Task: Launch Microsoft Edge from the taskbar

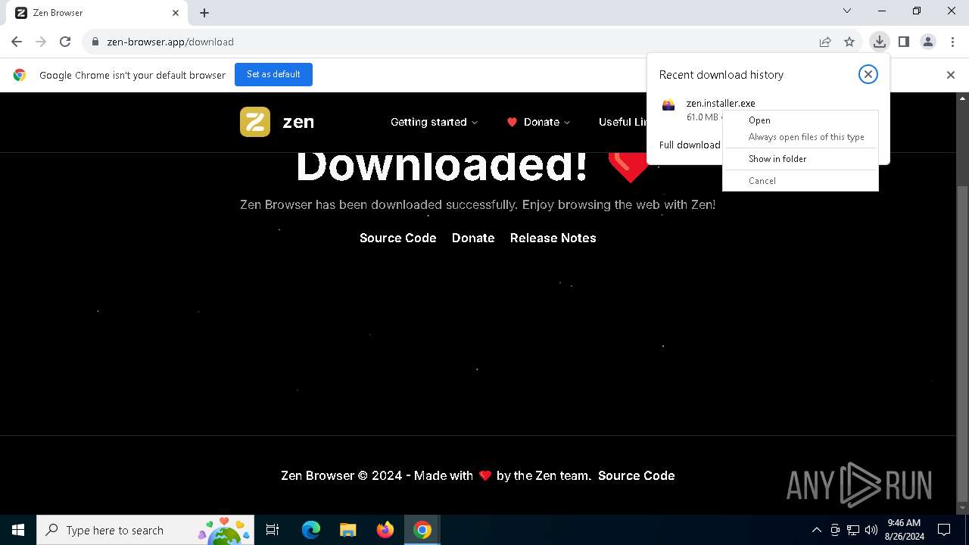Action: pyautogui.click(x=311, y=530)
